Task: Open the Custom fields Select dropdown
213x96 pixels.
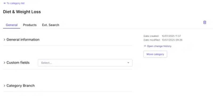Action: pyautogui.click(x=85, y=63)
